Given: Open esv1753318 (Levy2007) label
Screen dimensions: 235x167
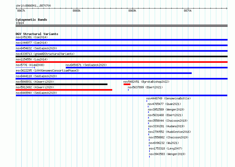Looking at the screenshot, I should pyautogui.click(x=166, y=148).
